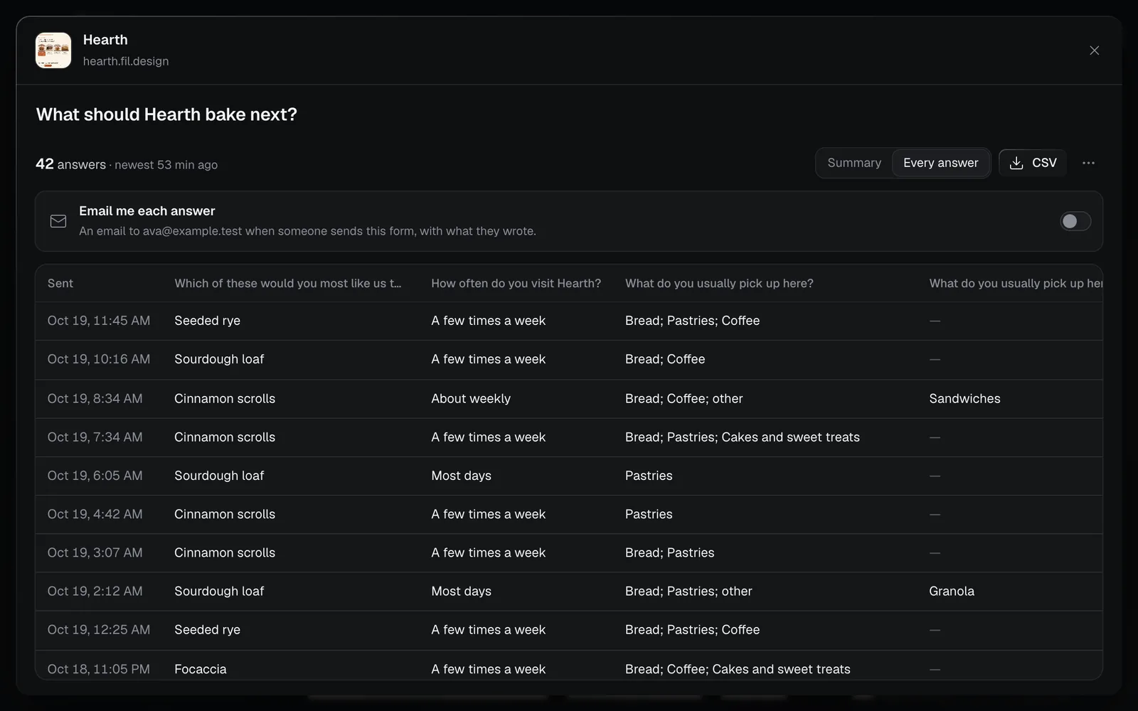Click the Granola cell
The image size is (1138, 711).
click(x=952, y=591)
